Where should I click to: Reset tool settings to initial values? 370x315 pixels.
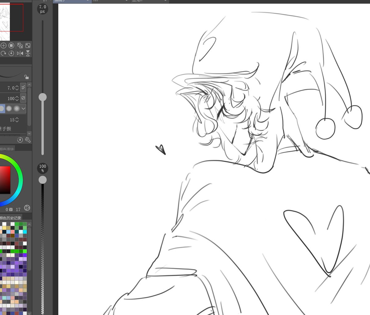20,140
